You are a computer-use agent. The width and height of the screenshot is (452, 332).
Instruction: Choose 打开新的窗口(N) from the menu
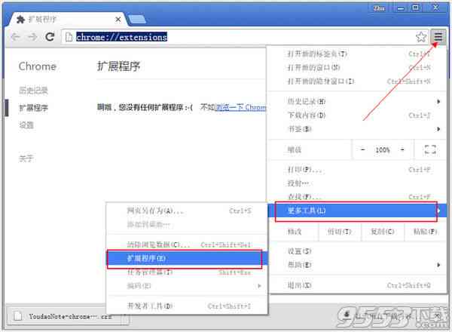click(x=357, y=68)
